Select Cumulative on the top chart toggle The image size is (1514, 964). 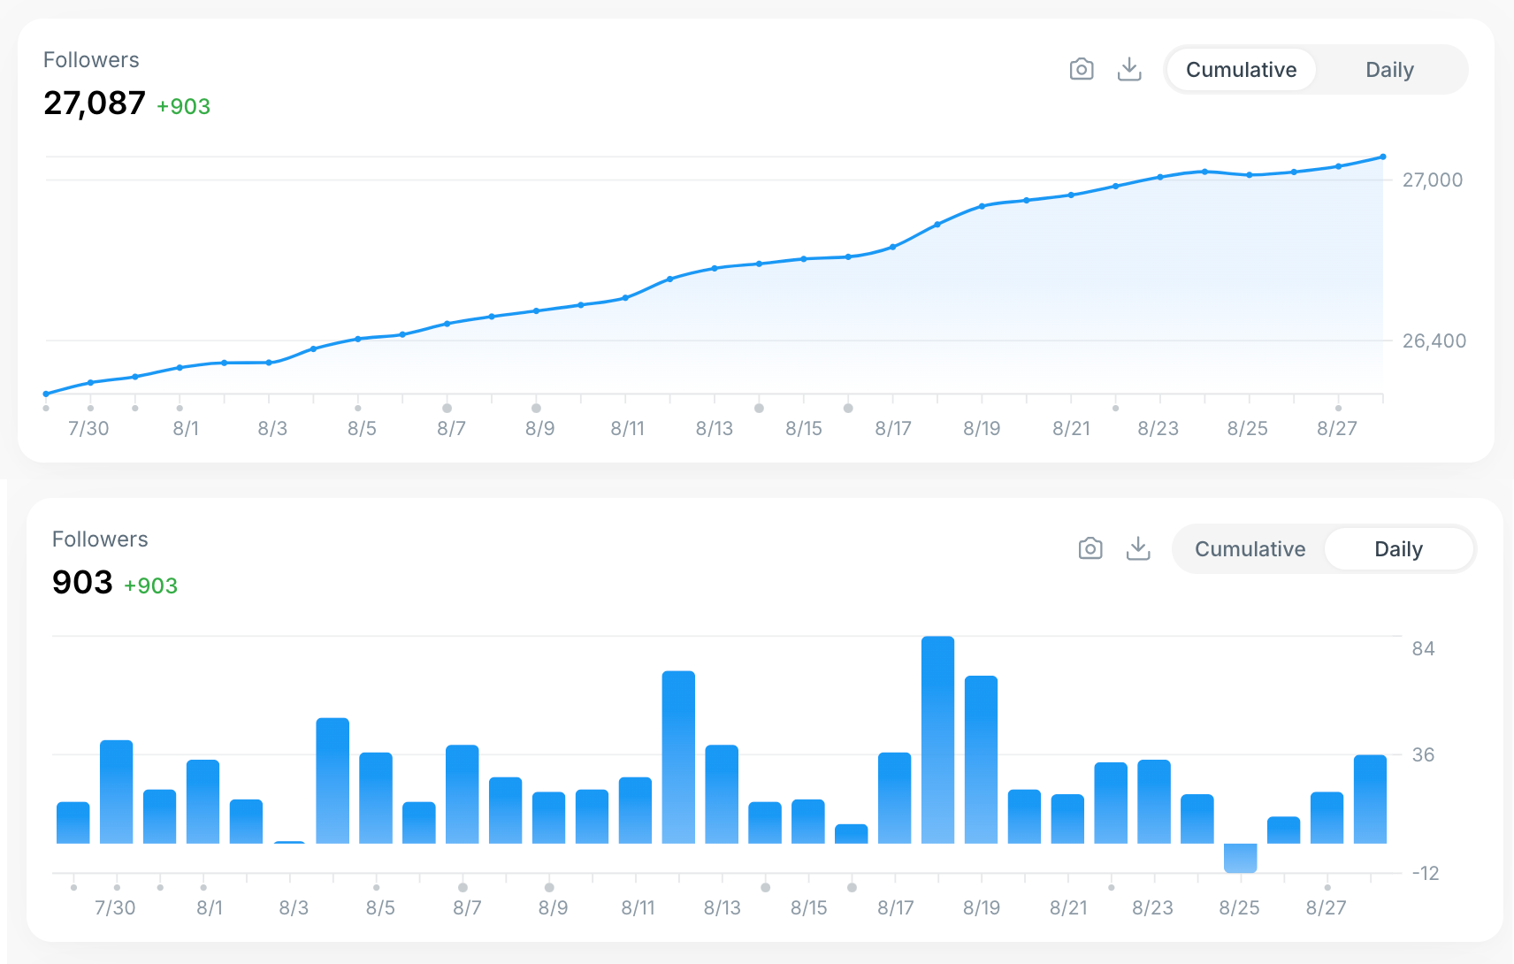pos(1241,69)
